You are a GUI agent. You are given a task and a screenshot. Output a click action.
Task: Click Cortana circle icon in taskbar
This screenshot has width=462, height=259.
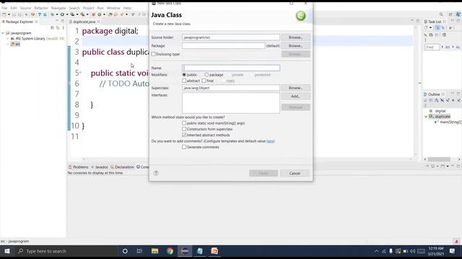tap(125, 251)
